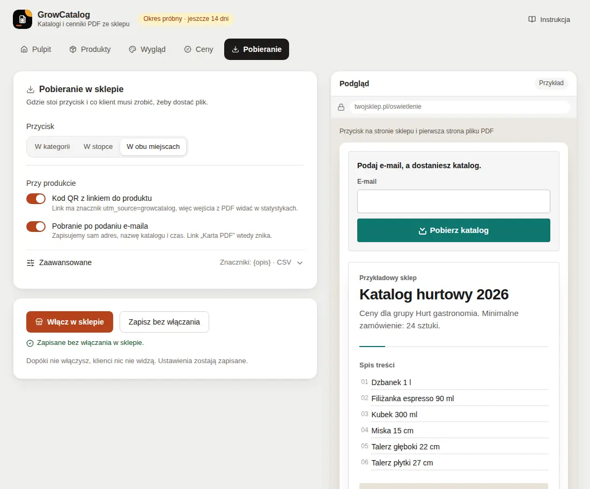Click the 'Zapisane bez włączania w sklepie.' status message
590x489 pixels.
point(90,343)
